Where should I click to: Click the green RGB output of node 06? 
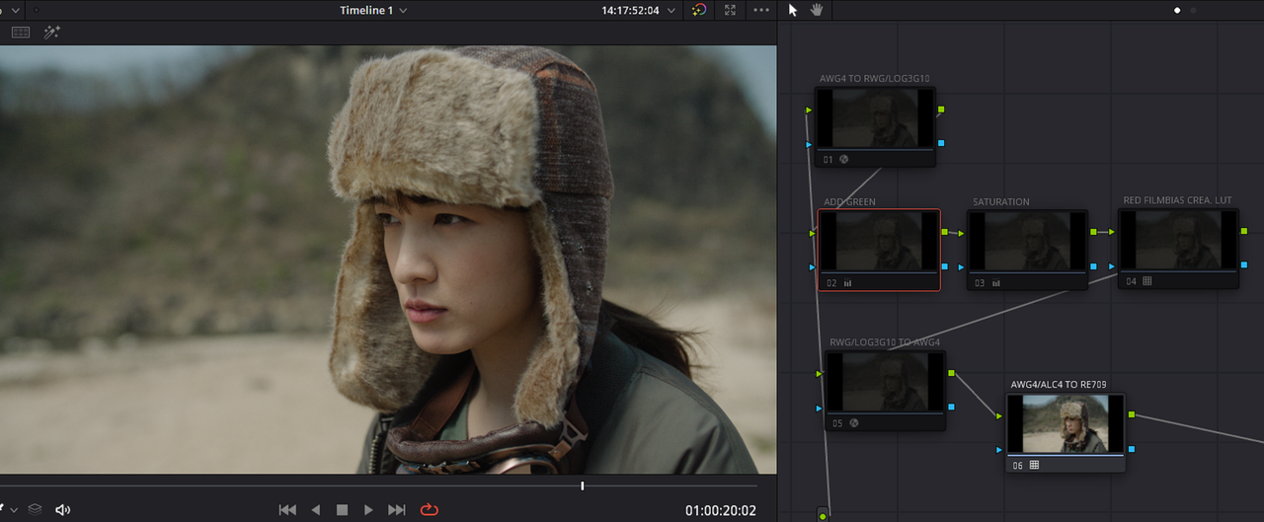pos(1131,414)
